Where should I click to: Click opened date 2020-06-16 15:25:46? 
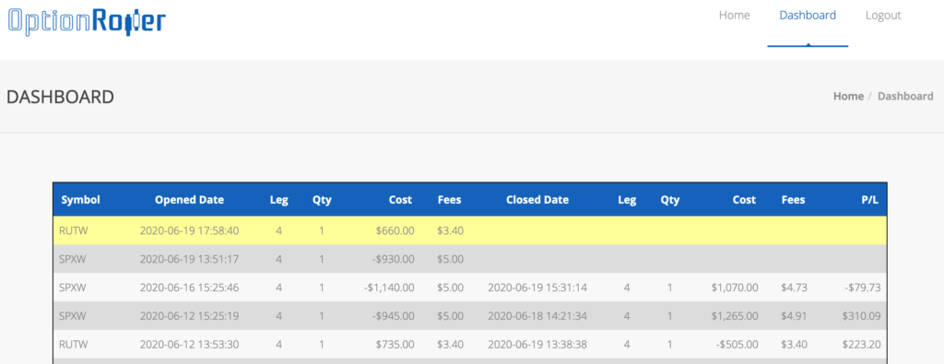point(189,288)
